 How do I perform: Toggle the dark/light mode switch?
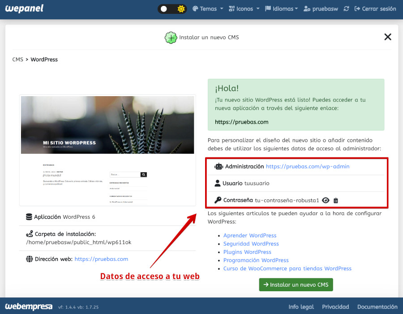point(172,9)
